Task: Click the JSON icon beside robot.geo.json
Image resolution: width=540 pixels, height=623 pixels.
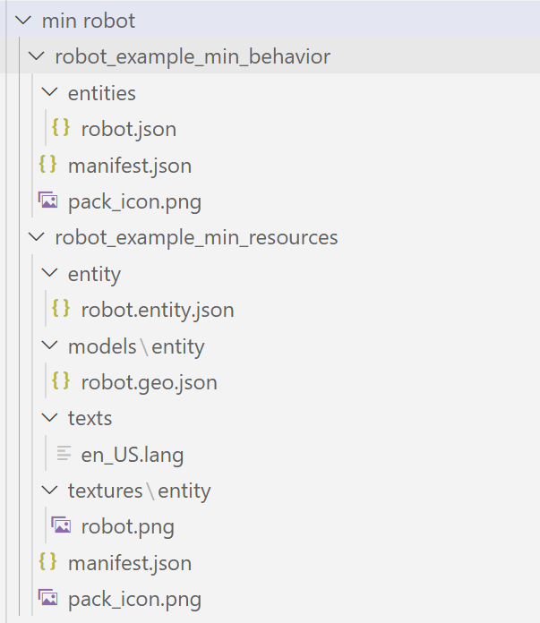Action: 61,381
